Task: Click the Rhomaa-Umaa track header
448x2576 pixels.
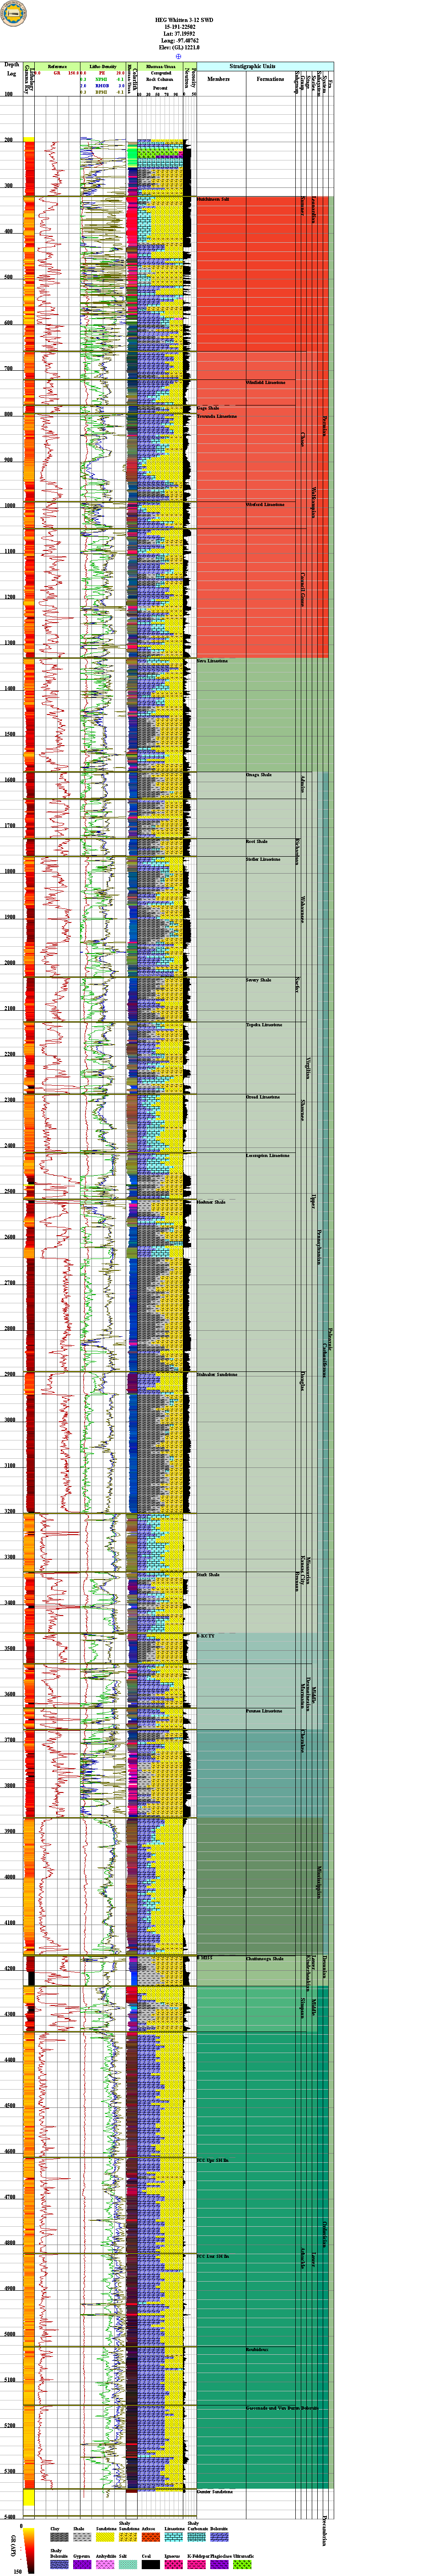Action: click(x=160, y=66)
